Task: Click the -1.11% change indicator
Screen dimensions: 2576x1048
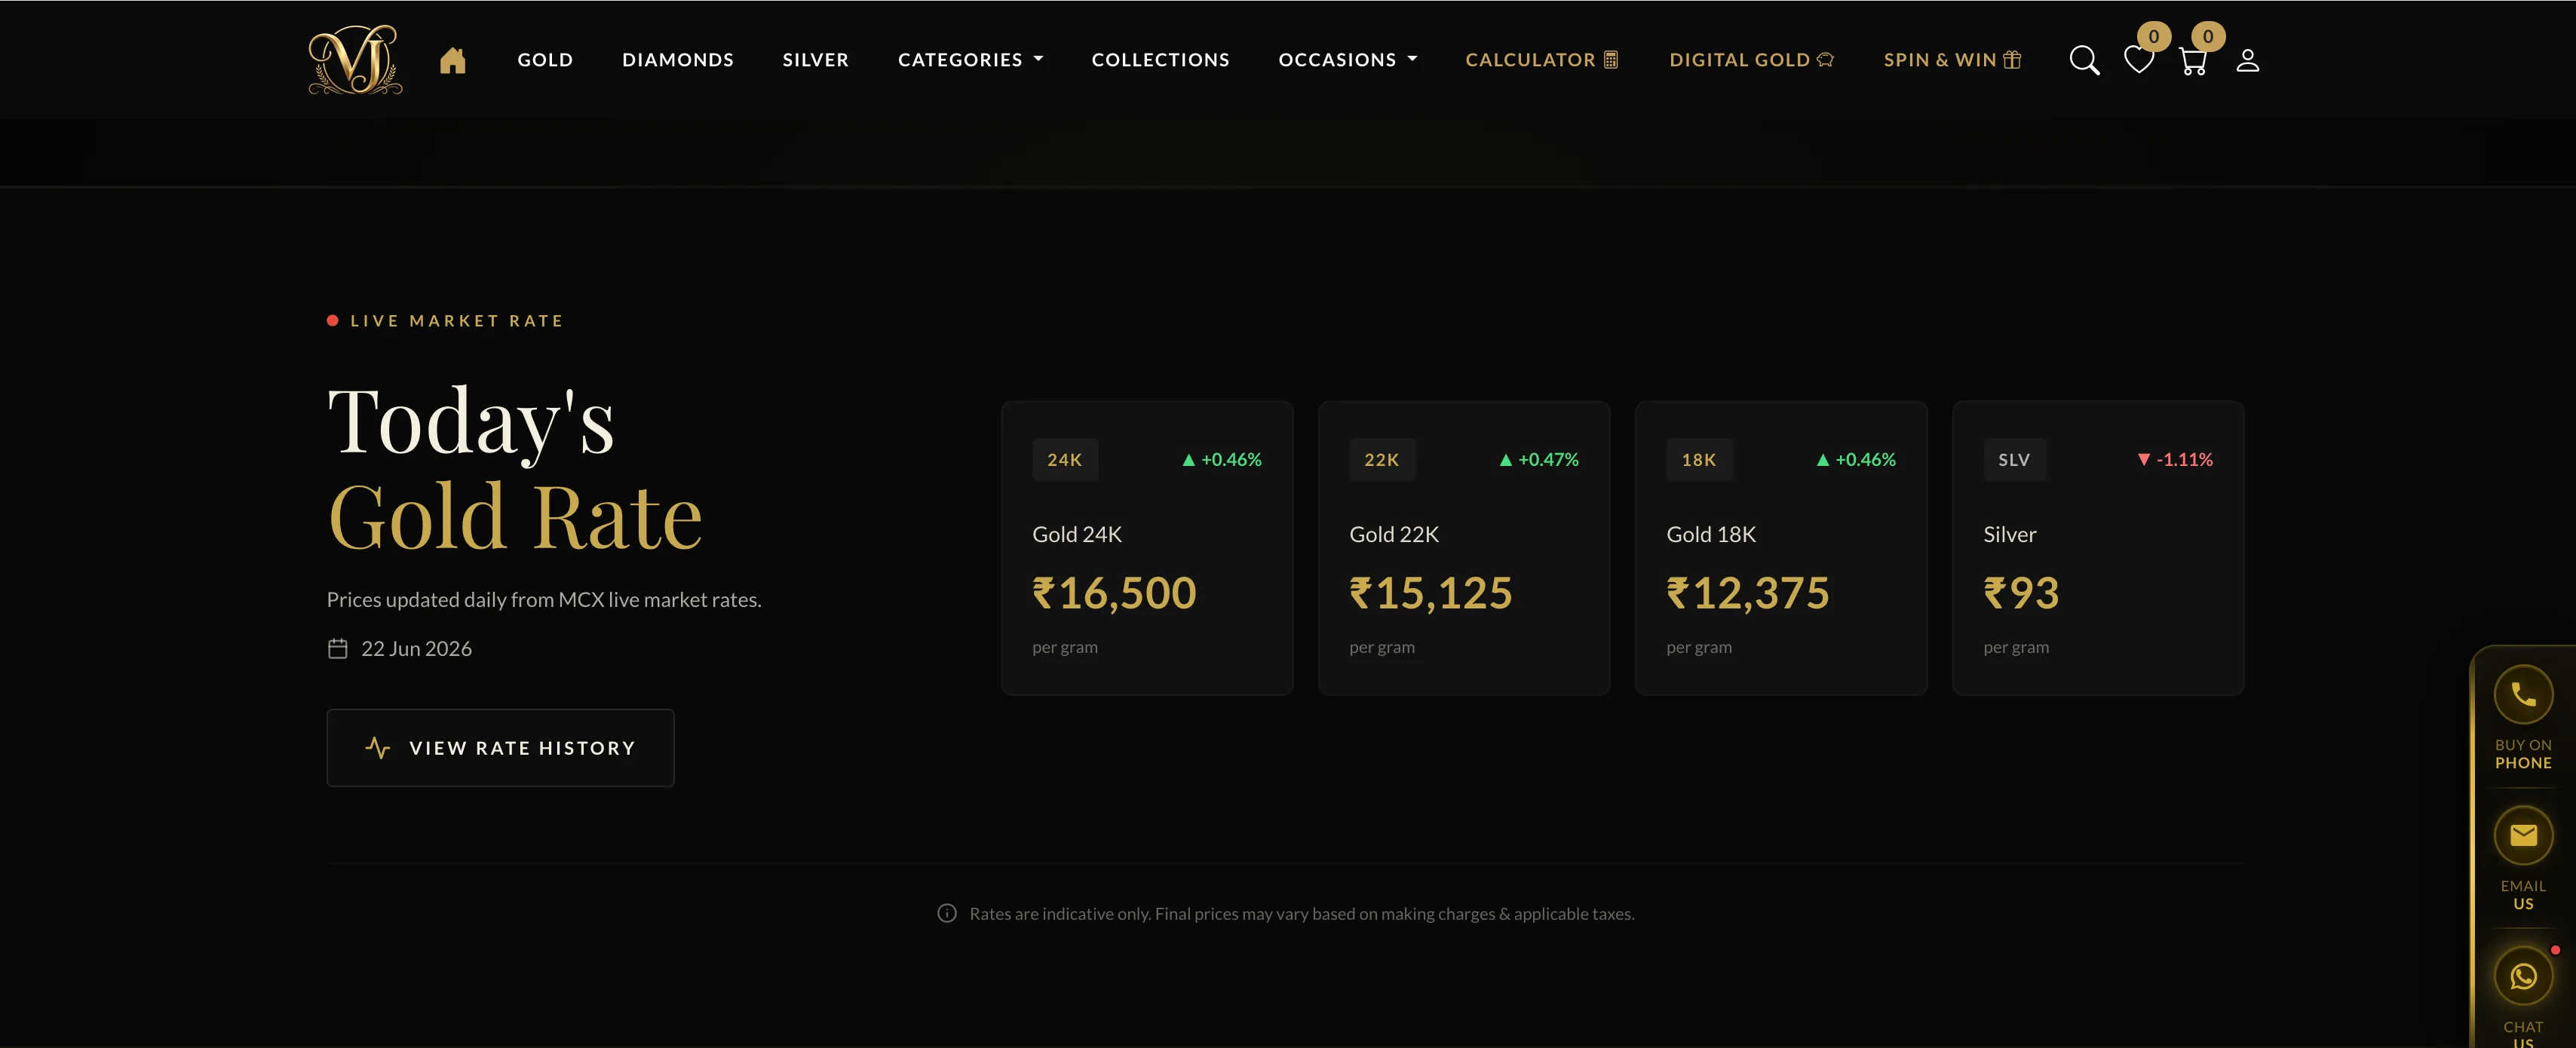Action: tap(2175, 459)
